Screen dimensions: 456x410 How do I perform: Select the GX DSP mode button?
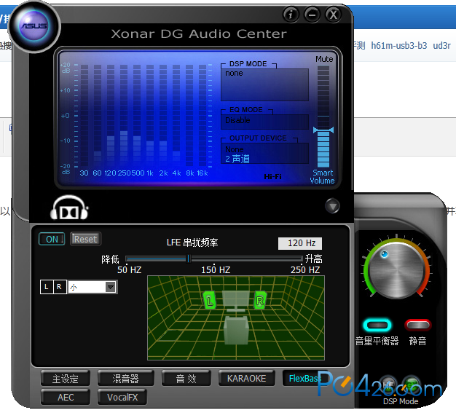click(412, 384)
